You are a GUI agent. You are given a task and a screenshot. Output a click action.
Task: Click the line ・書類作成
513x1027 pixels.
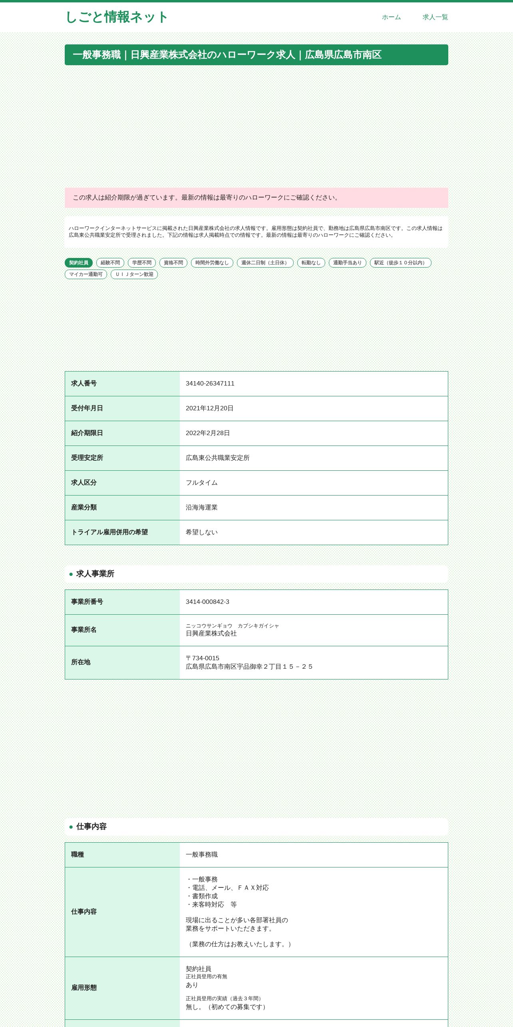pos(202,896)
